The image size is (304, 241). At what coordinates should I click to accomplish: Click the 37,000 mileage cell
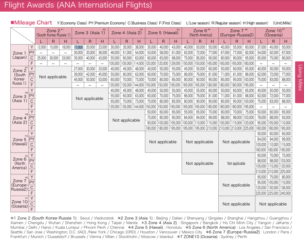[262, 47]
